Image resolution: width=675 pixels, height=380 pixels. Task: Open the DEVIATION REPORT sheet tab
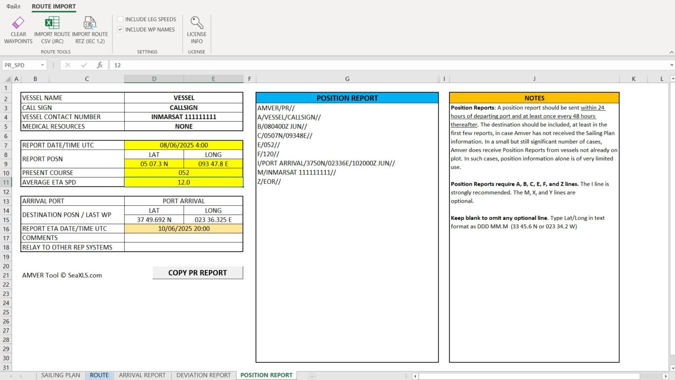(x=203, y=375)
